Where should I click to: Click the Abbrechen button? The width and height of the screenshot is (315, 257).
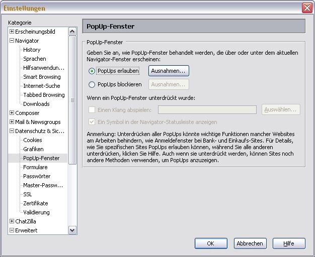[250, 243]
